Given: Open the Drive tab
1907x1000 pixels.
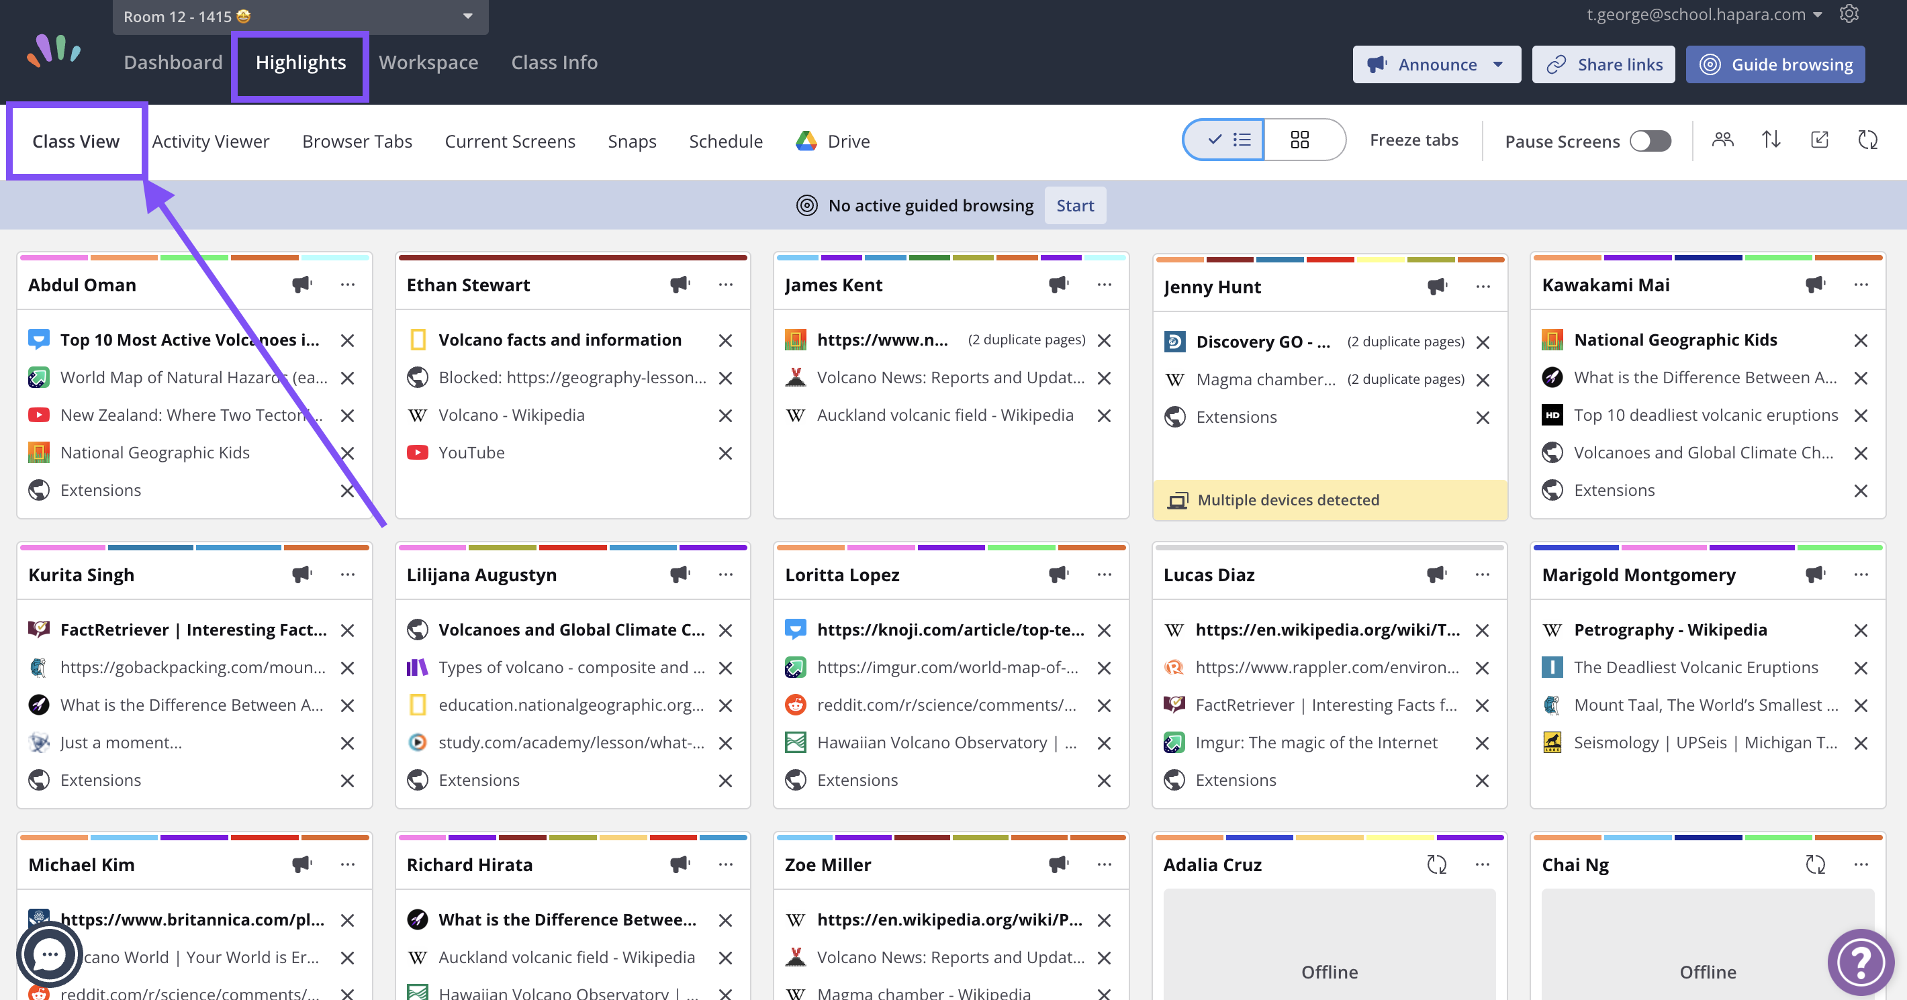Looking at the screenshot, I should pos(833,142).
